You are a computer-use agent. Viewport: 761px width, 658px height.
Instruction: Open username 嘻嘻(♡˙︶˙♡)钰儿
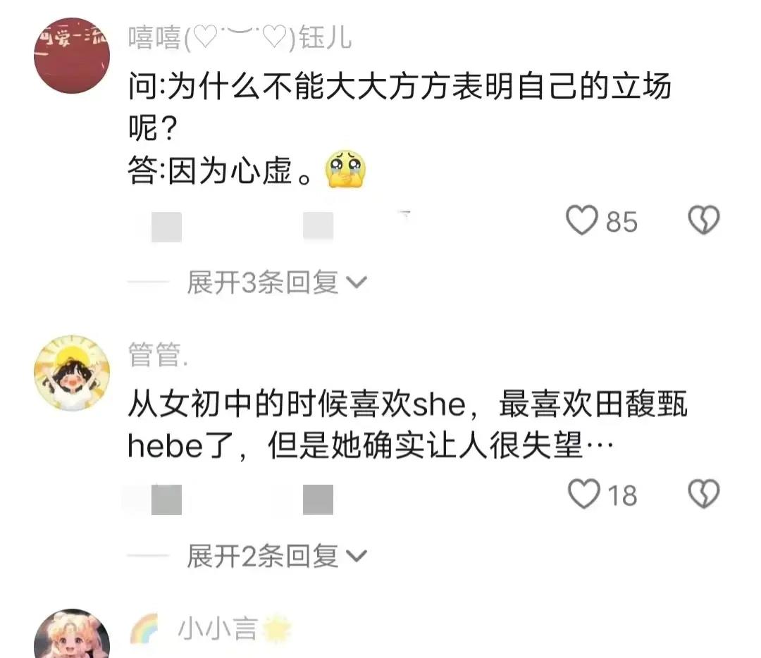[240, 38]
